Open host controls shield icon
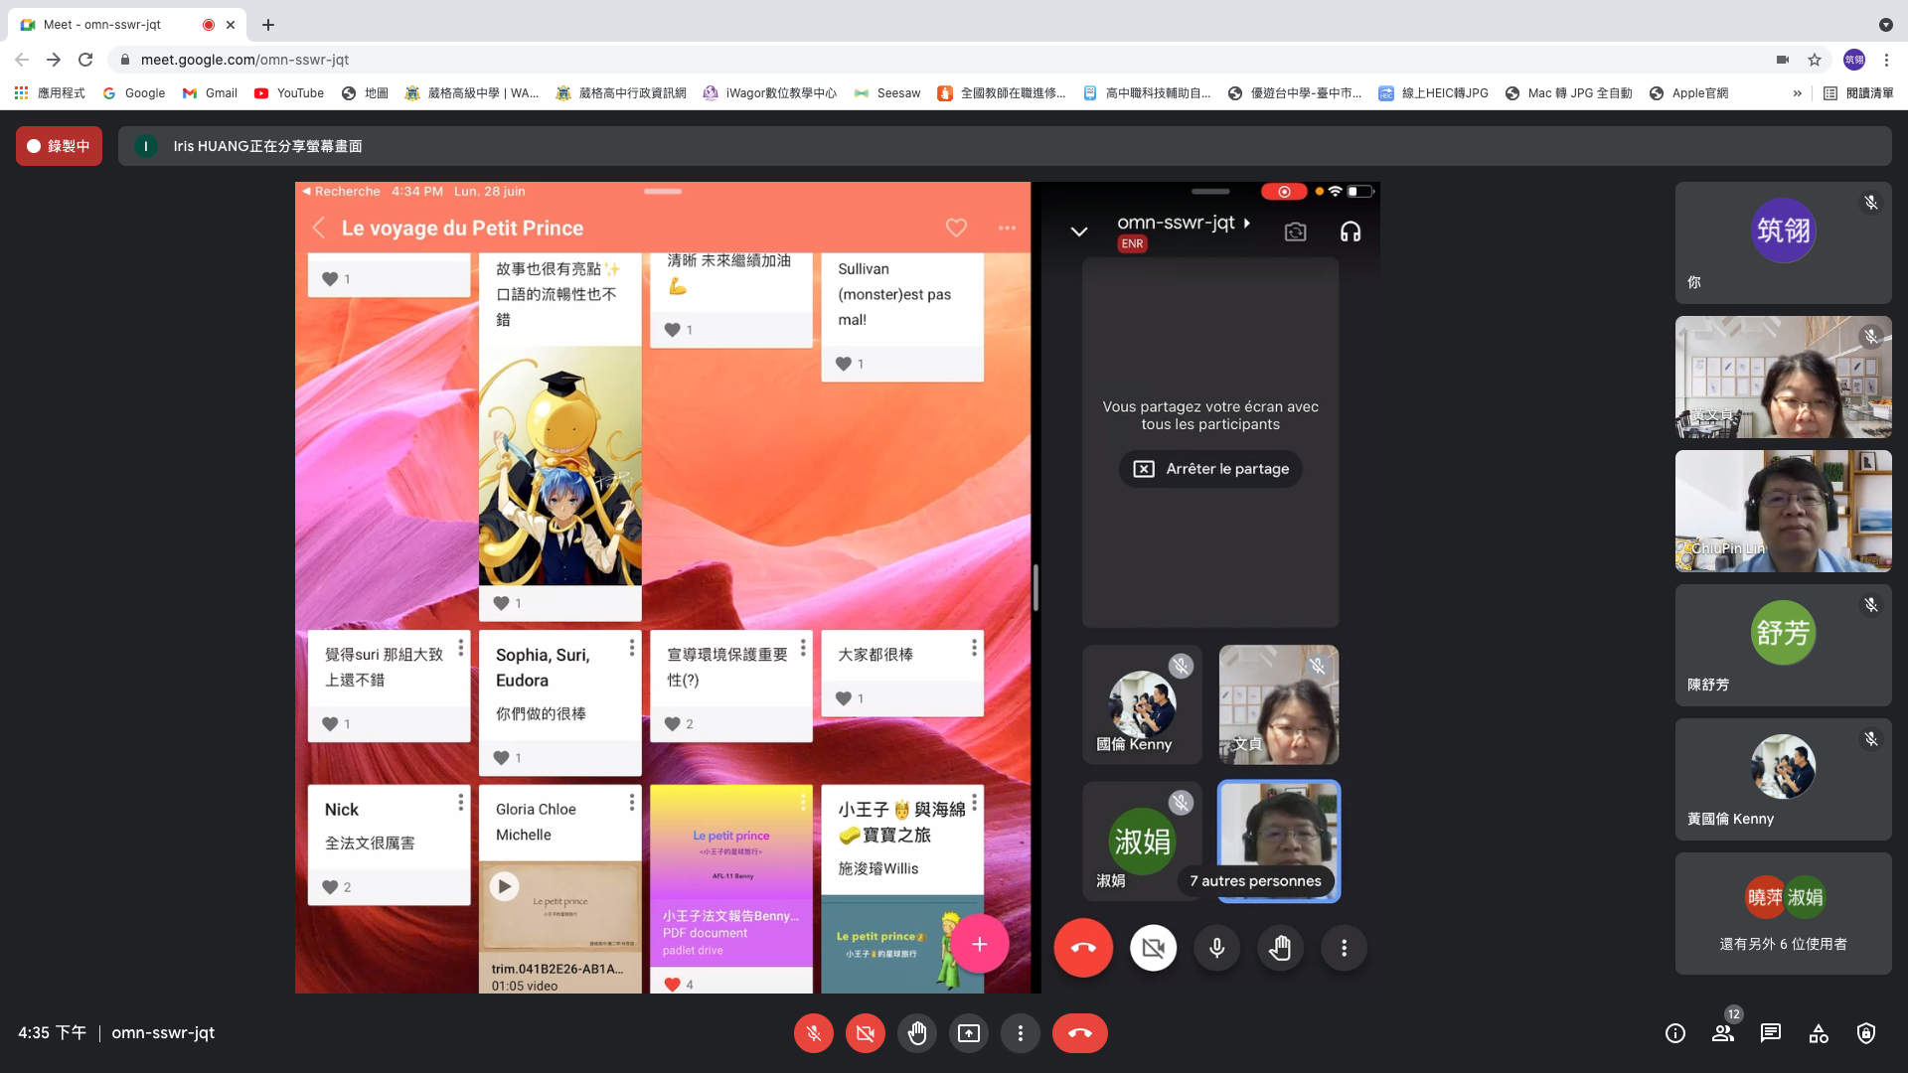This screenshot has width=1908, height=1073. coord(1866,1033)
